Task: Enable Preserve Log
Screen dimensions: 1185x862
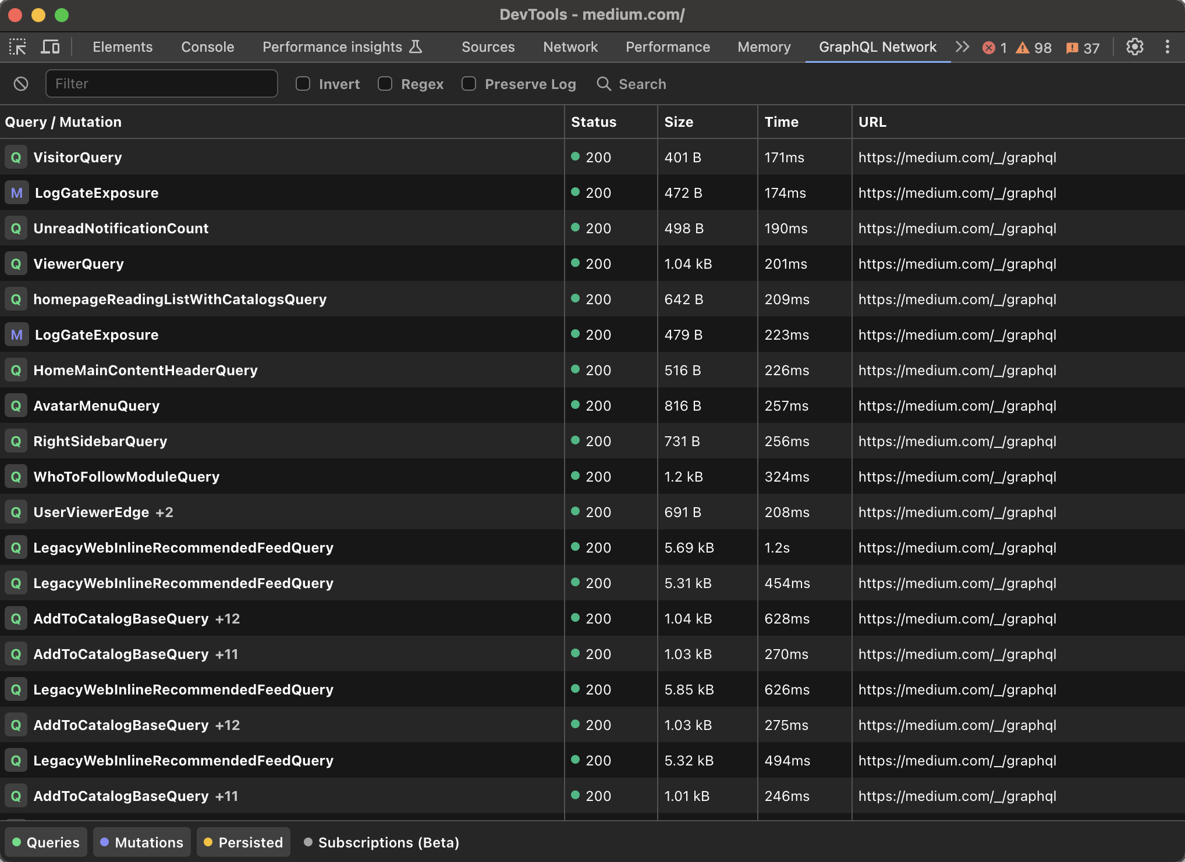Action: pyautogui.click(x=469, y=84)
